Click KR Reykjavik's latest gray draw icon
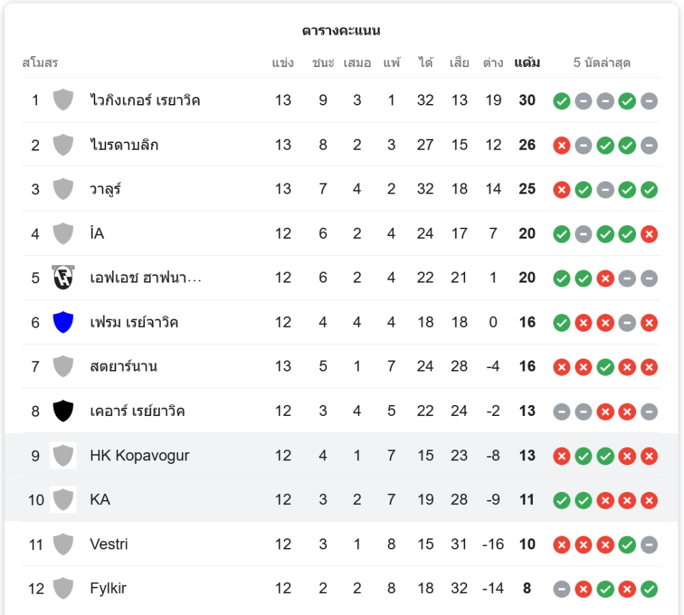 click(649, 411)
